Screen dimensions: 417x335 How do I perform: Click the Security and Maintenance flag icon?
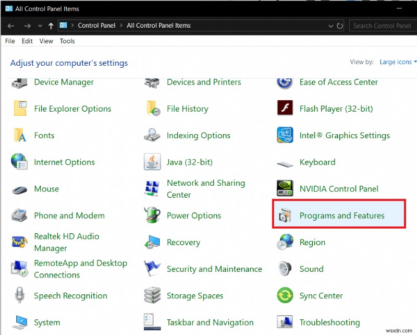(x=152, y=269)
